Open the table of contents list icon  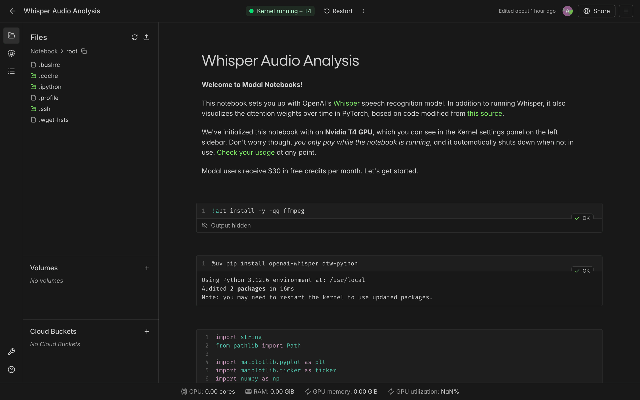[x=11, y=71]
